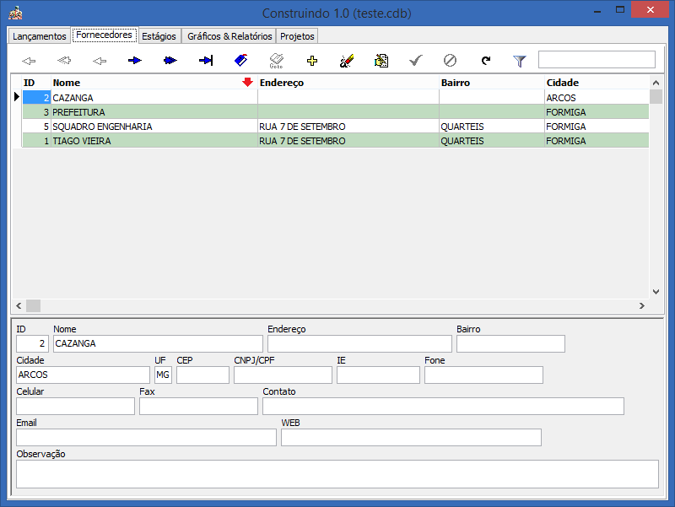
Task: Click the greyed double-arrow previous page icon
Action: (x=64, y=61)
